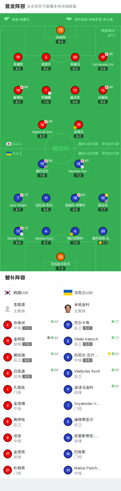Image resolution: width=121 pixels, height=491 pixels.
Task: Open substitute 孙承闵 number 6 entry
Action: click(30, 325)
